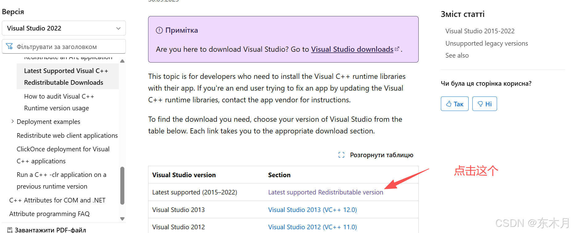The image size is (572, 233).
Task: Jump to Visual Studio 2015-2022 section
Action: (x=480, y=31)
